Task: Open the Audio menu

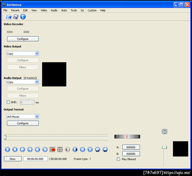Action: pyautogui.click(x=54, y=10)
